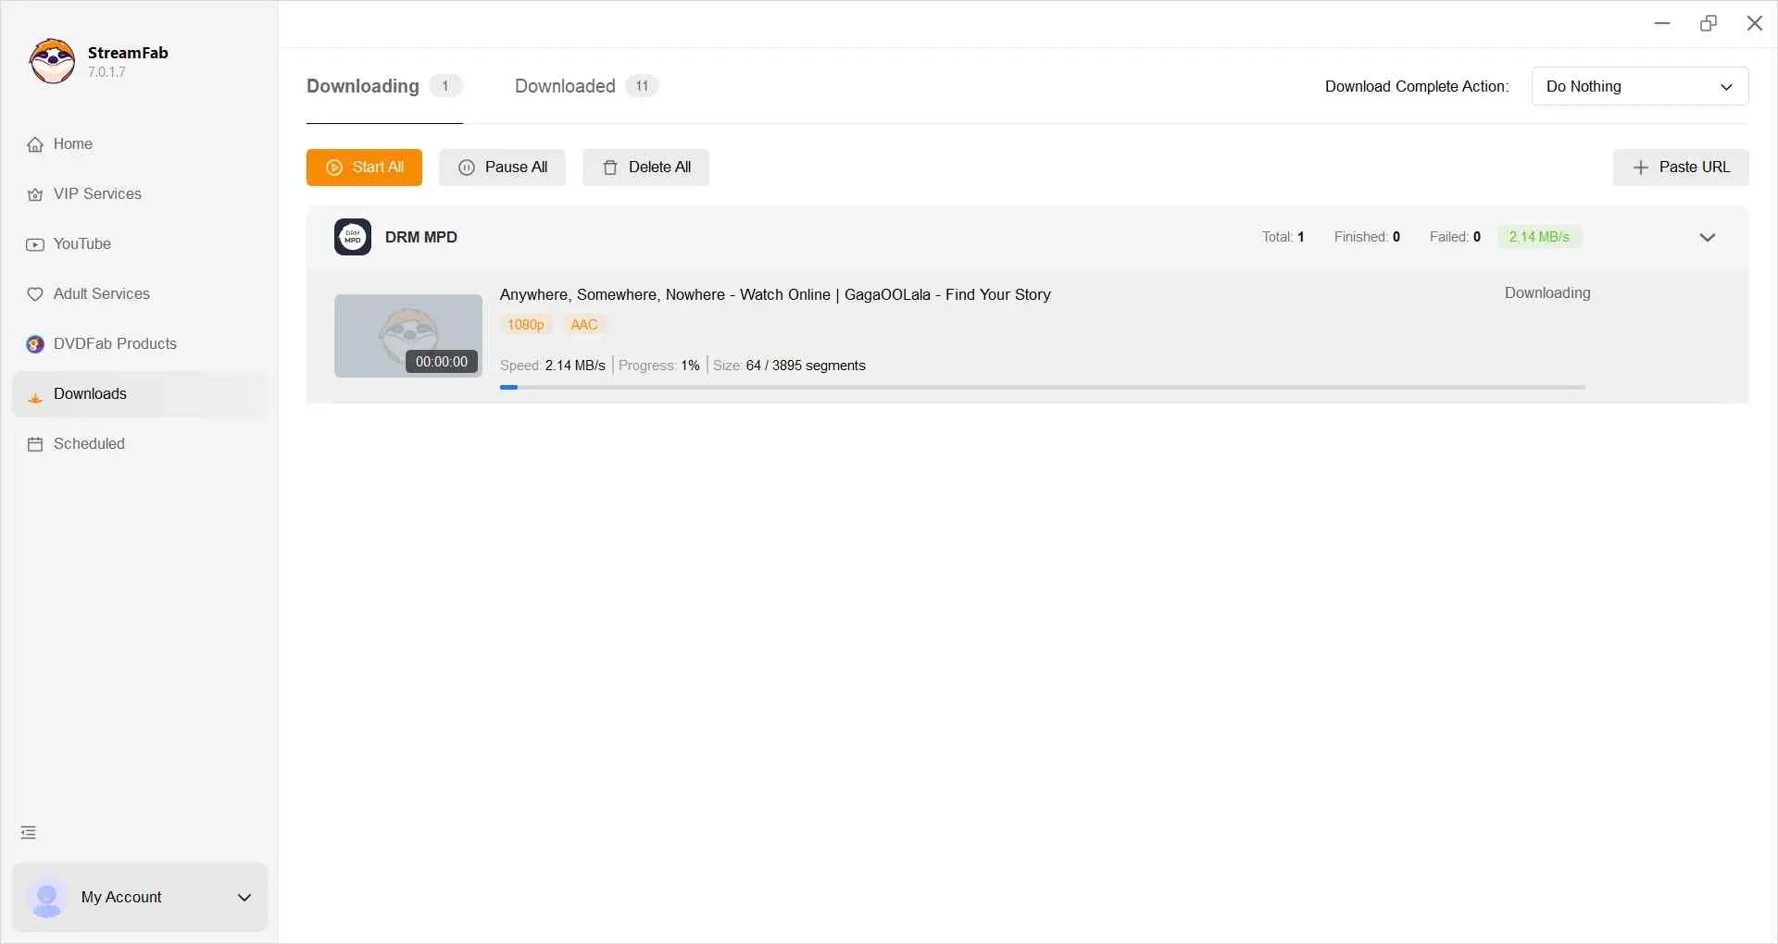Click the Downloaded count badge 11
Image resolution: width=1778 pixels, height=944 pixels.
pyautogui.click(x=642, y=86)
